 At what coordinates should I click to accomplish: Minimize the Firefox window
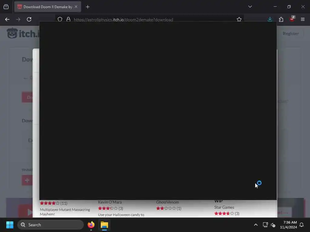coord(275,7)
